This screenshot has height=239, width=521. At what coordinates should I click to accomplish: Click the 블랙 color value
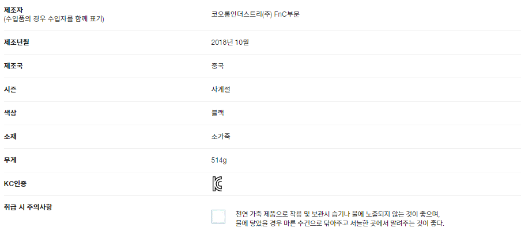[218, 113]
